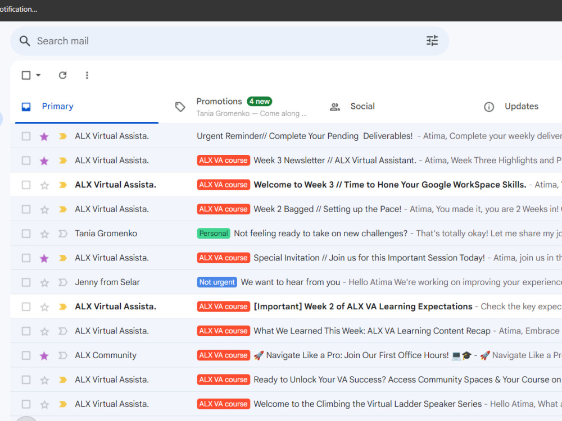Click the 4 new badge on Promotions
Screen dimensions: 562x421
tap(259, 101)
